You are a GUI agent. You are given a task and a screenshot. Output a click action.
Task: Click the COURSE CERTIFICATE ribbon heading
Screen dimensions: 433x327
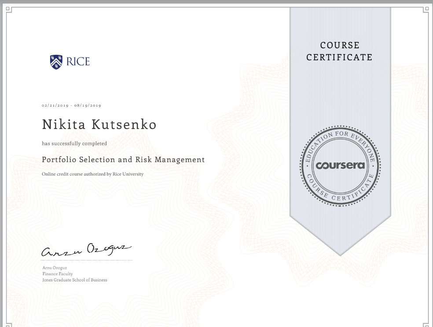[339, 51]
